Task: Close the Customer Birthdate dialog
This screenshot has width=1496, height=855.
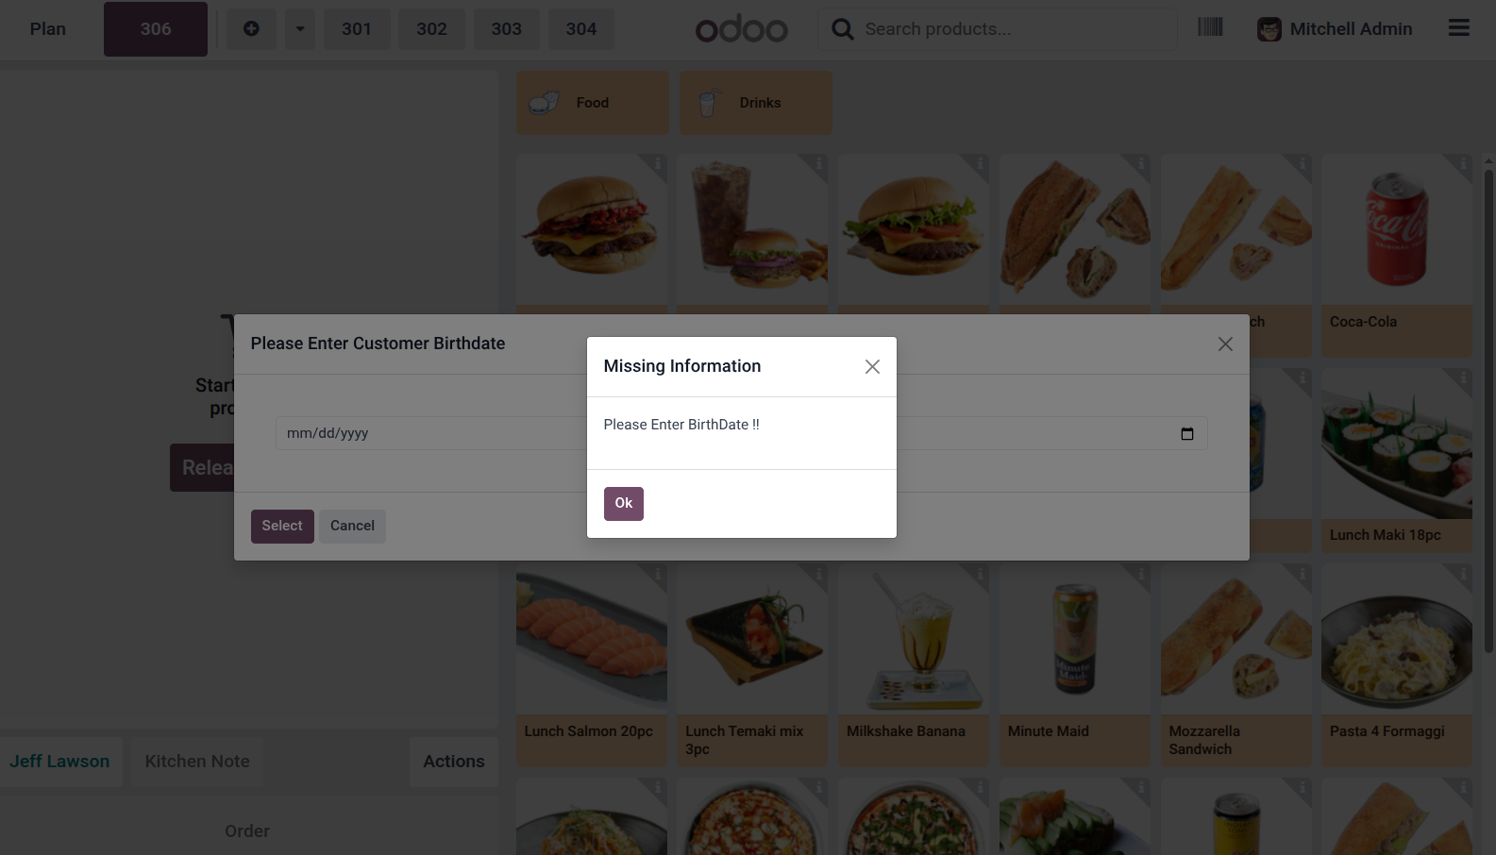Action: [1225, 344]
